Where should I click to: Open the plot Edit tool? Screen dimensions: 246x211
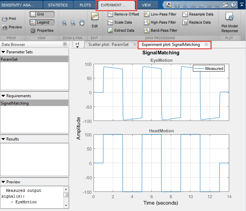click(95, 20)
